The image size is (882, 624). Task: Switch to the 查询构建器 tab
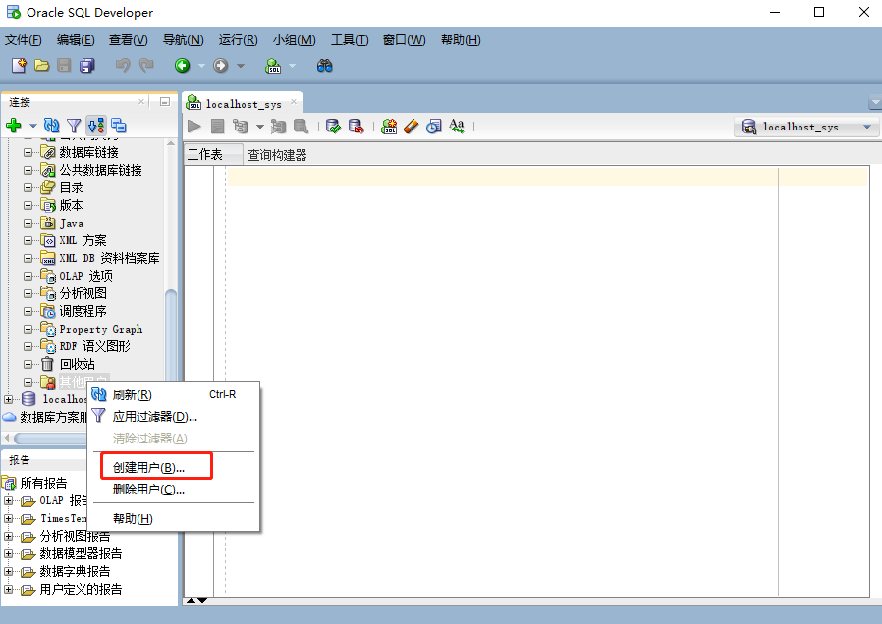tap(277, 155)
